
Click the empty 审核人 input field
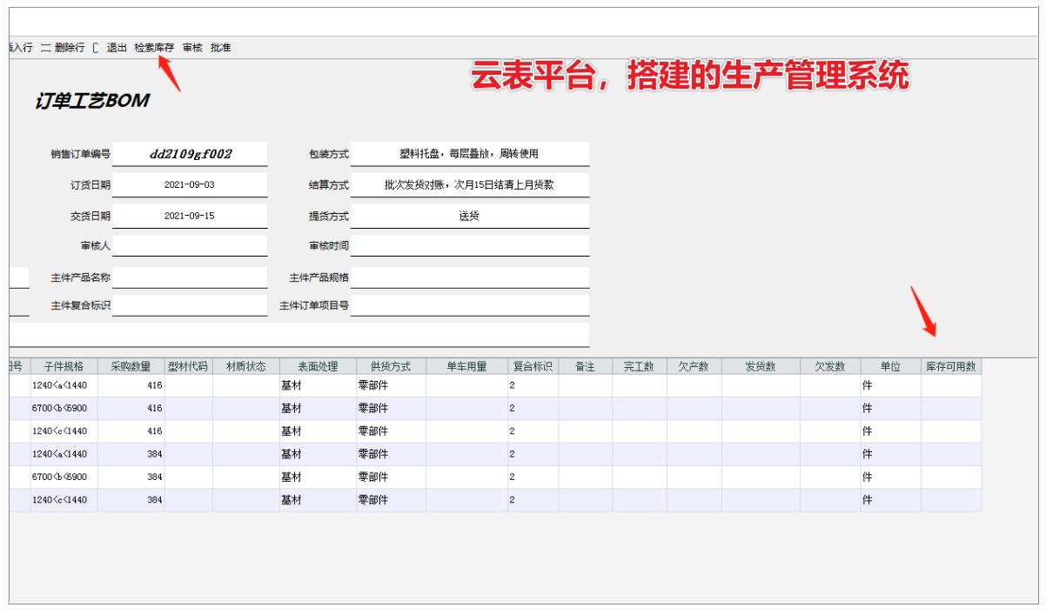coord(193,245)
